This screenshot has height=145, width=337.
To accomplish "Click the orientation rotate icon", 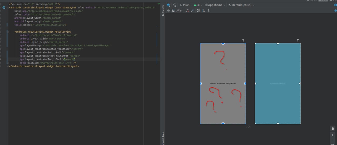I will (175, 5).
